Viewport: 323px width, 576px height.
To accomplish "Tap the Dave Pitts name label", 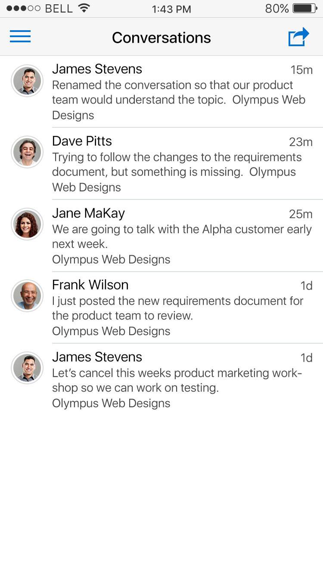I will coord(82,141).
